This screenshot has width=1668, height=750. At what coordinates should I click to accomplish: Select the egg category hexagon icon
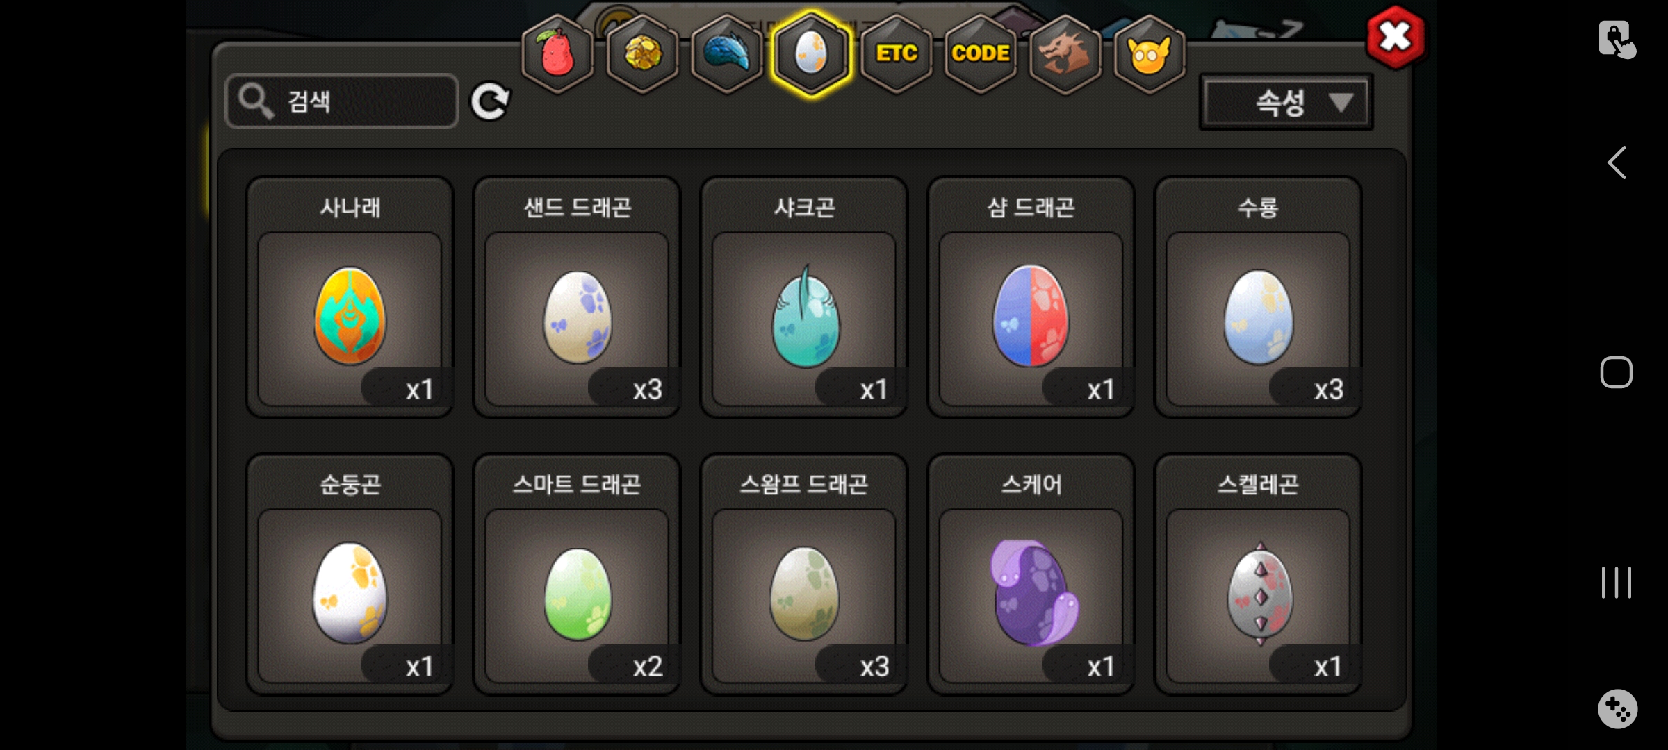pyautogui.click(x=811, y=54)
